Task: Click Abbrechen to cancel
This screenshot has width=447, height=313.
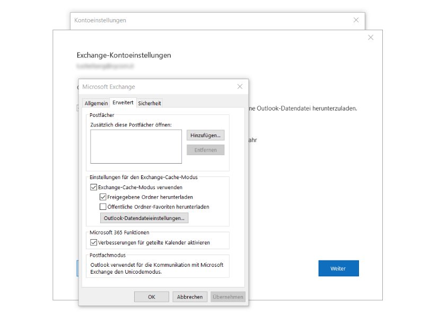Action: 190,297
